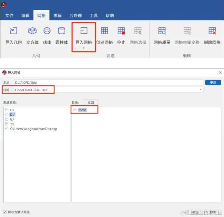The height and width of the screenshot is (217, 224).
Task: Close the 导入网格 dialog
Action: coord(220,72)
